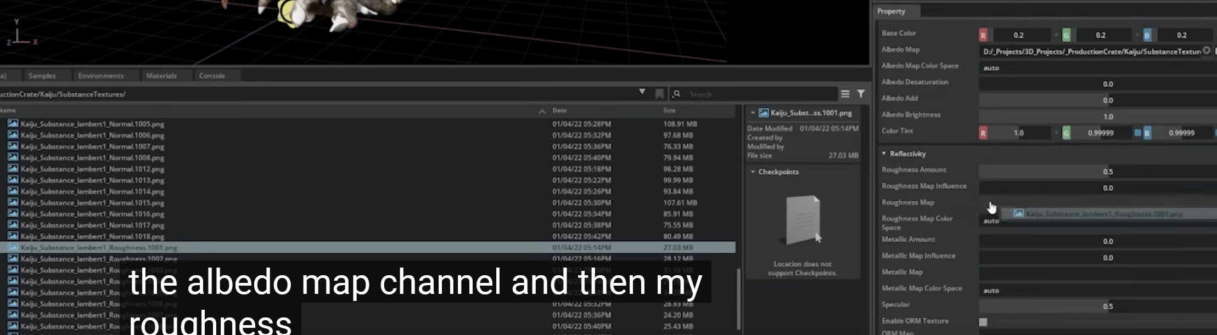
Task: Click the search magnifier icon
Action: (677, 94)
